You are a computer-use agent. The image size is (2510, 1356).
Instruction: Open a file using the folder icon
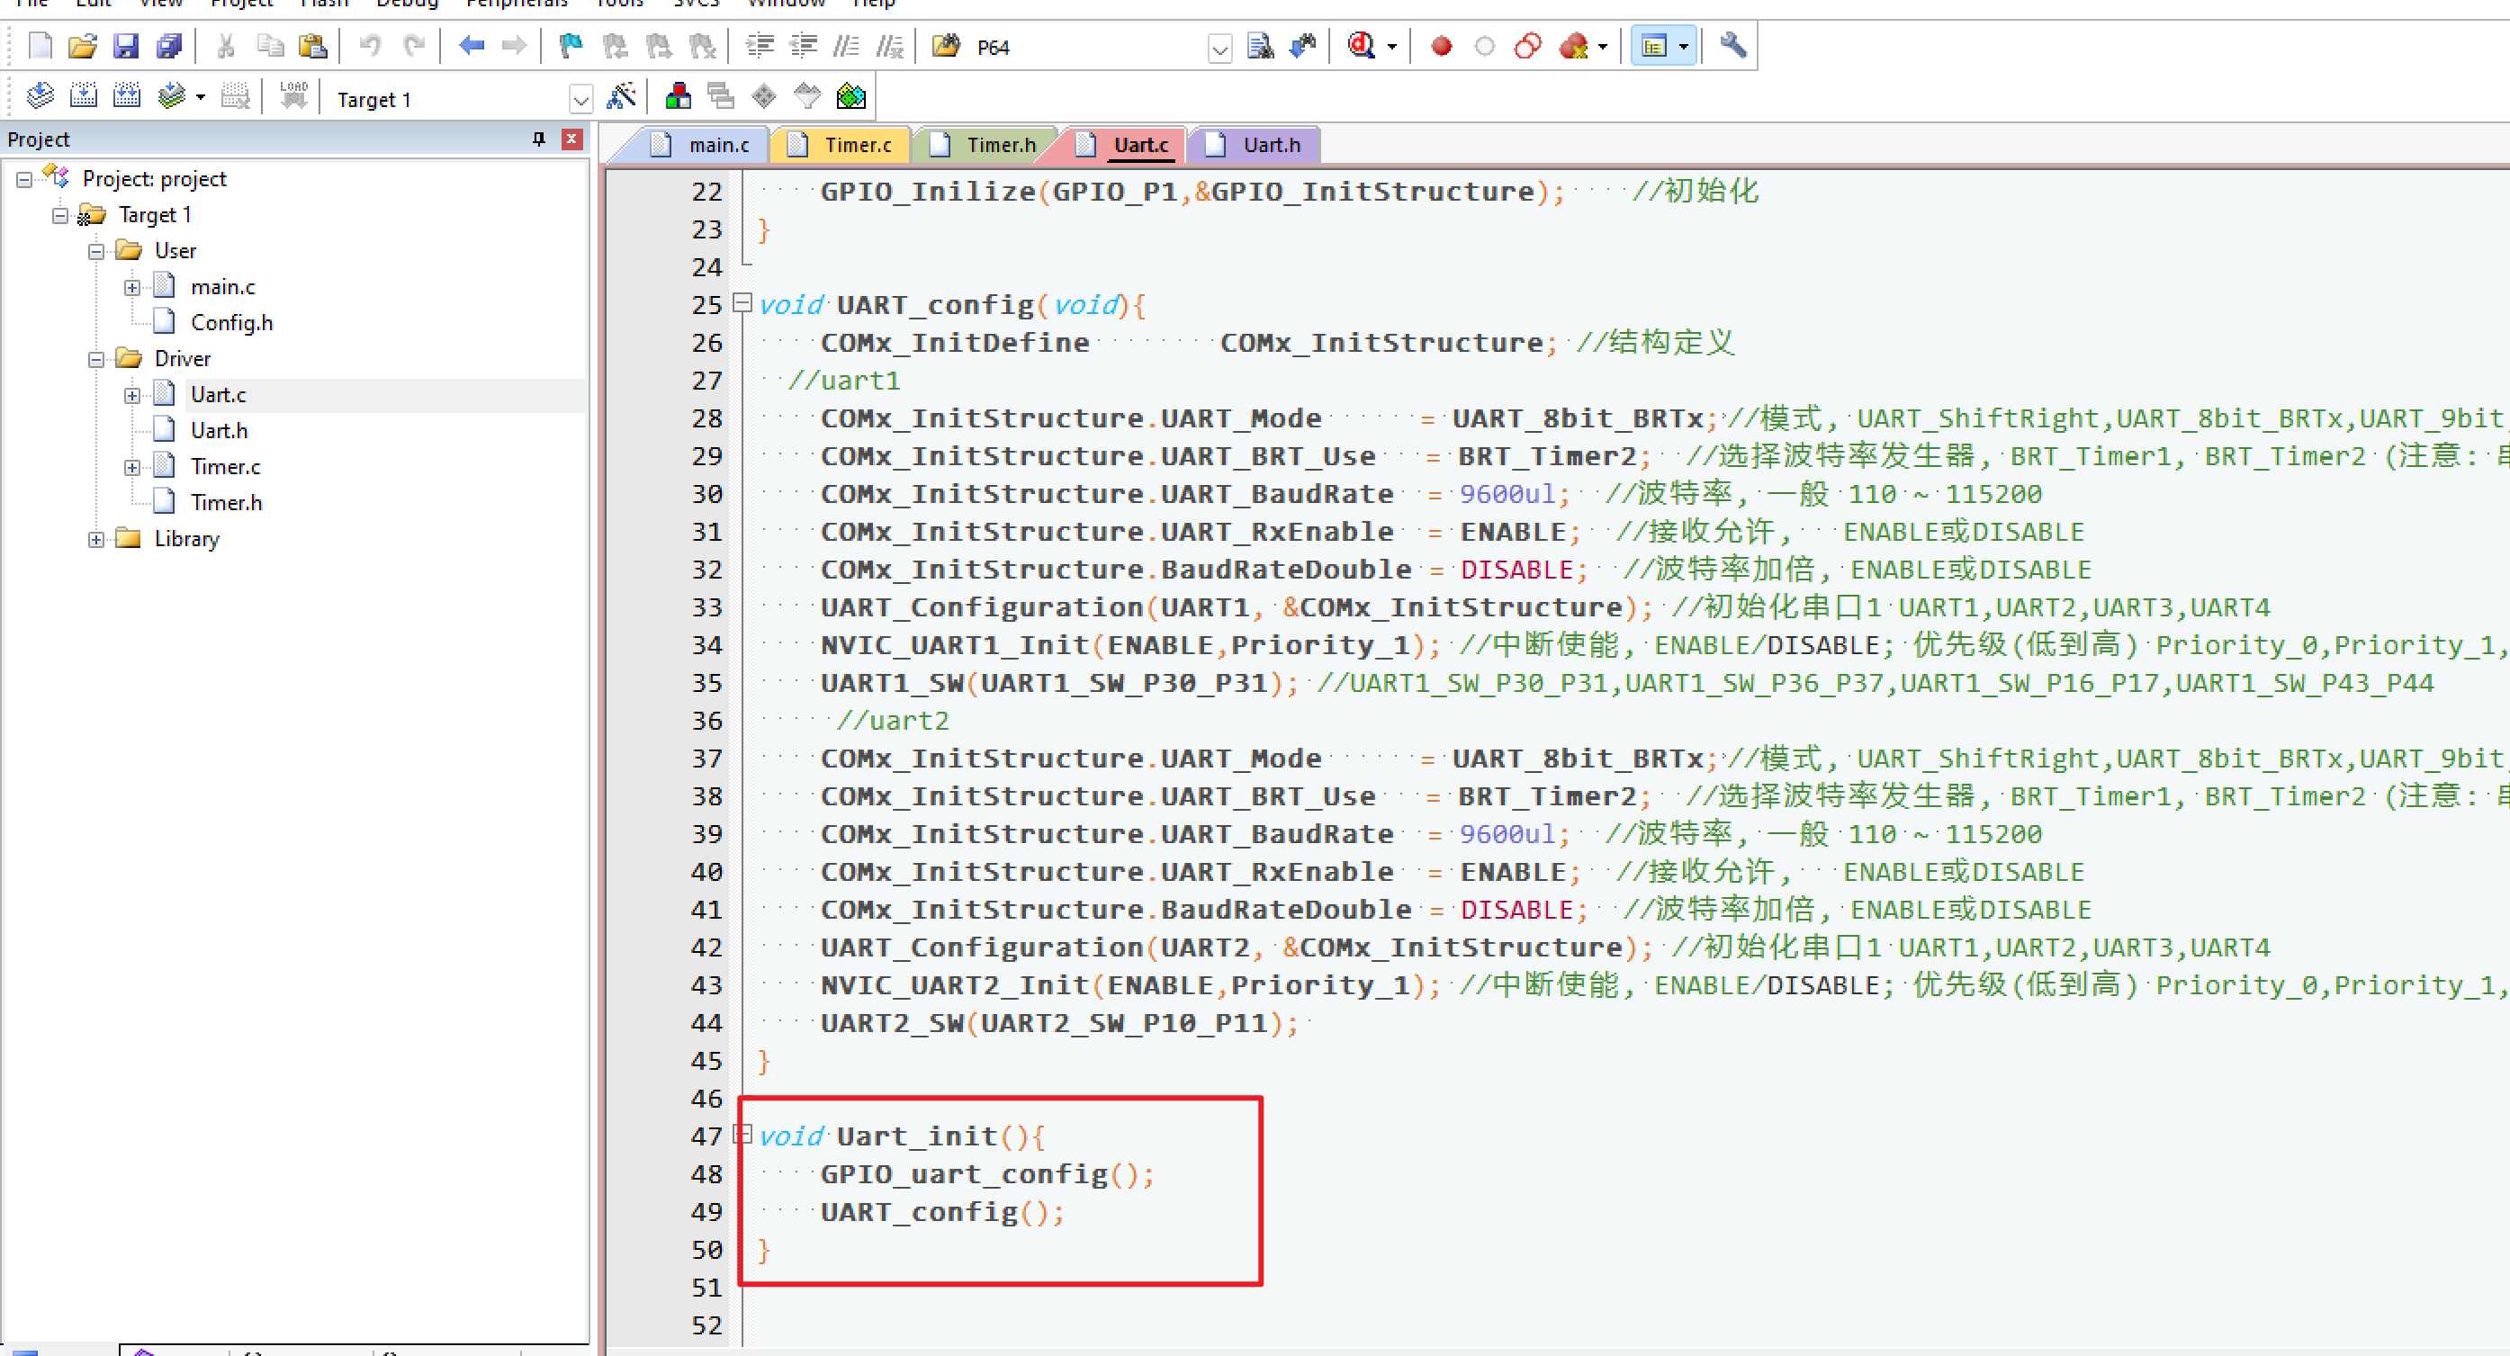[83, 46]
